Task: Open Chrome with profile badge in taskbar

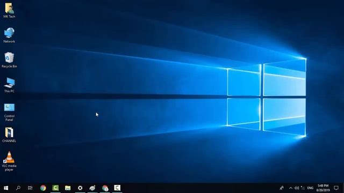Action: [x=105, y=188]
